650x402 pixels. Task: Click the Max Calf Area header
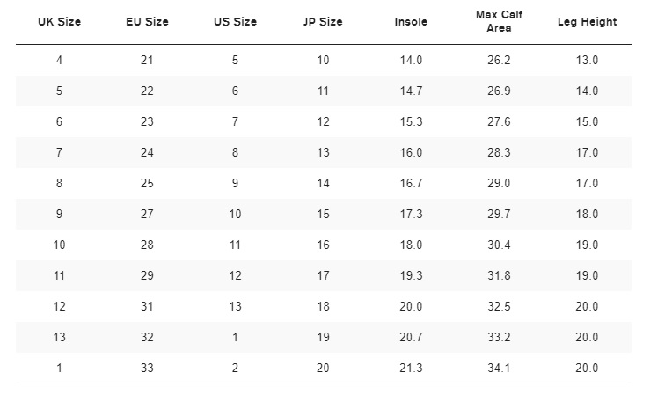[499, 21]
